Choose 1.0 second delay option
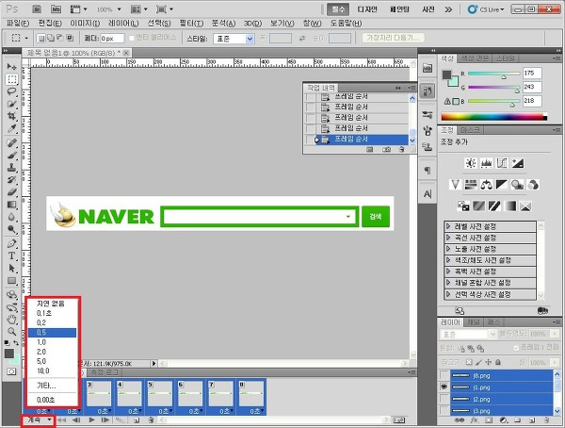 (52, 342)
